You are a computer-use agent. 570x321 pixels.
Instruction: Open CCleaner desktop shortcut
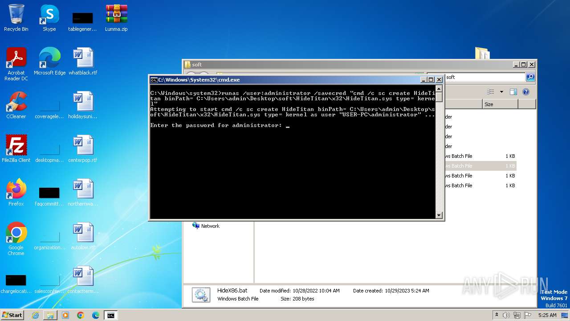point(16,105)
